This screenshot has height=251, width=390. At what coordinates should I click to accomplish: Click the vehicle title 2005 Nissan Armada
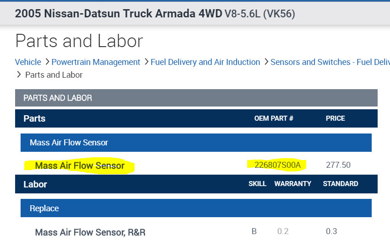click(x=155, y=13)
